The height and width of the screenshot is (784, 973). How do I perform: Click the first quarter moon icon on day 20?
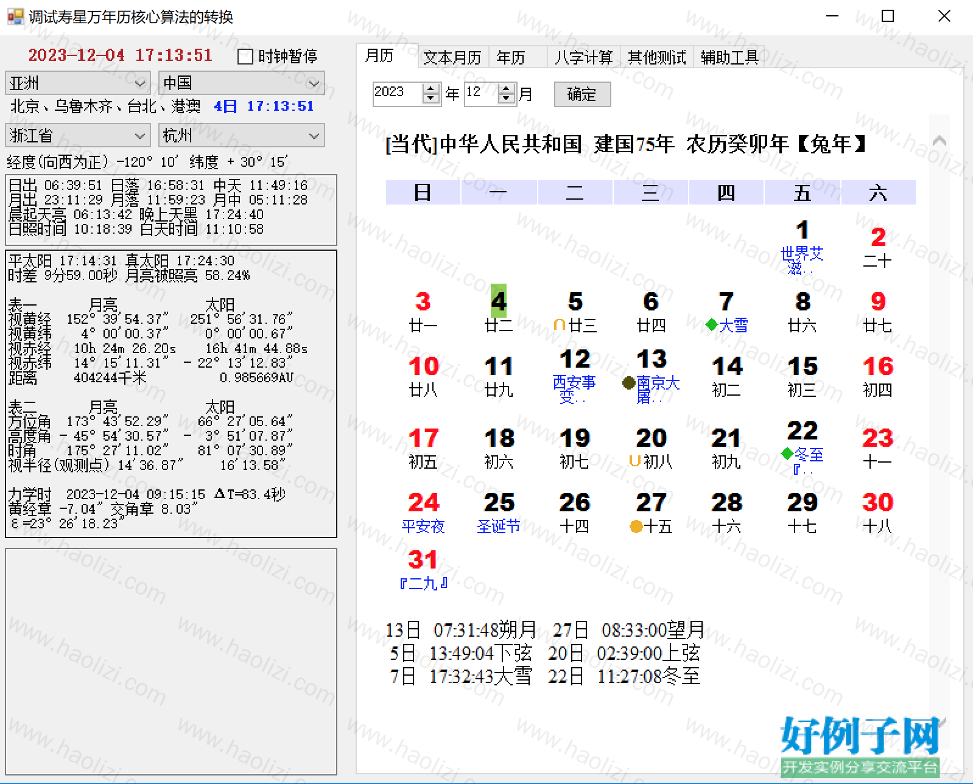pyautogui.click(x=635, y=461)
